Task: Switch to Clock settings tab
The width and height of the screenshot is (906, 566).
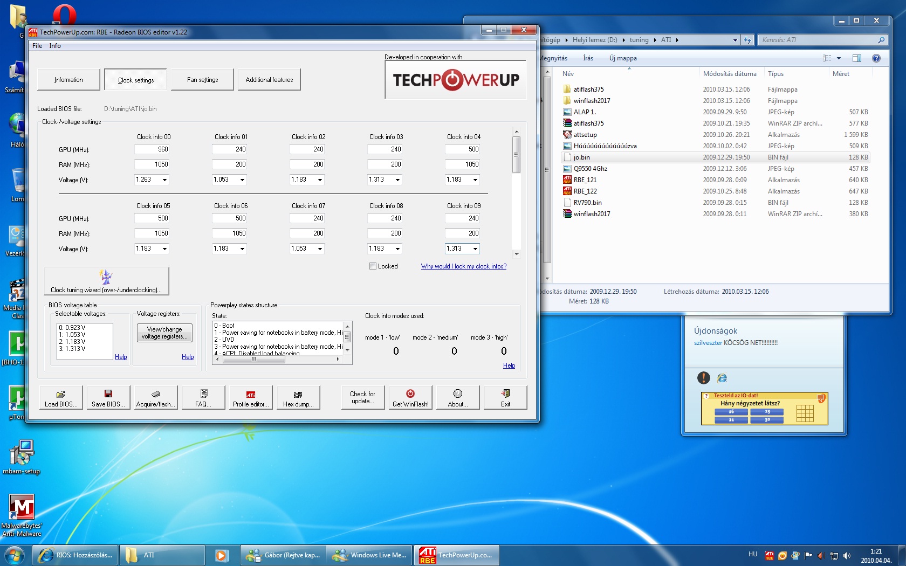Action: (x=136, y=80)
